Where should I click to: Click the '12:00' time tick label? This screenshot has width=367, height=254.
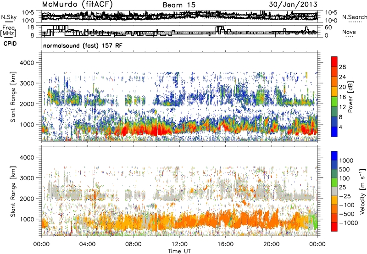click(x=179, y=244)
